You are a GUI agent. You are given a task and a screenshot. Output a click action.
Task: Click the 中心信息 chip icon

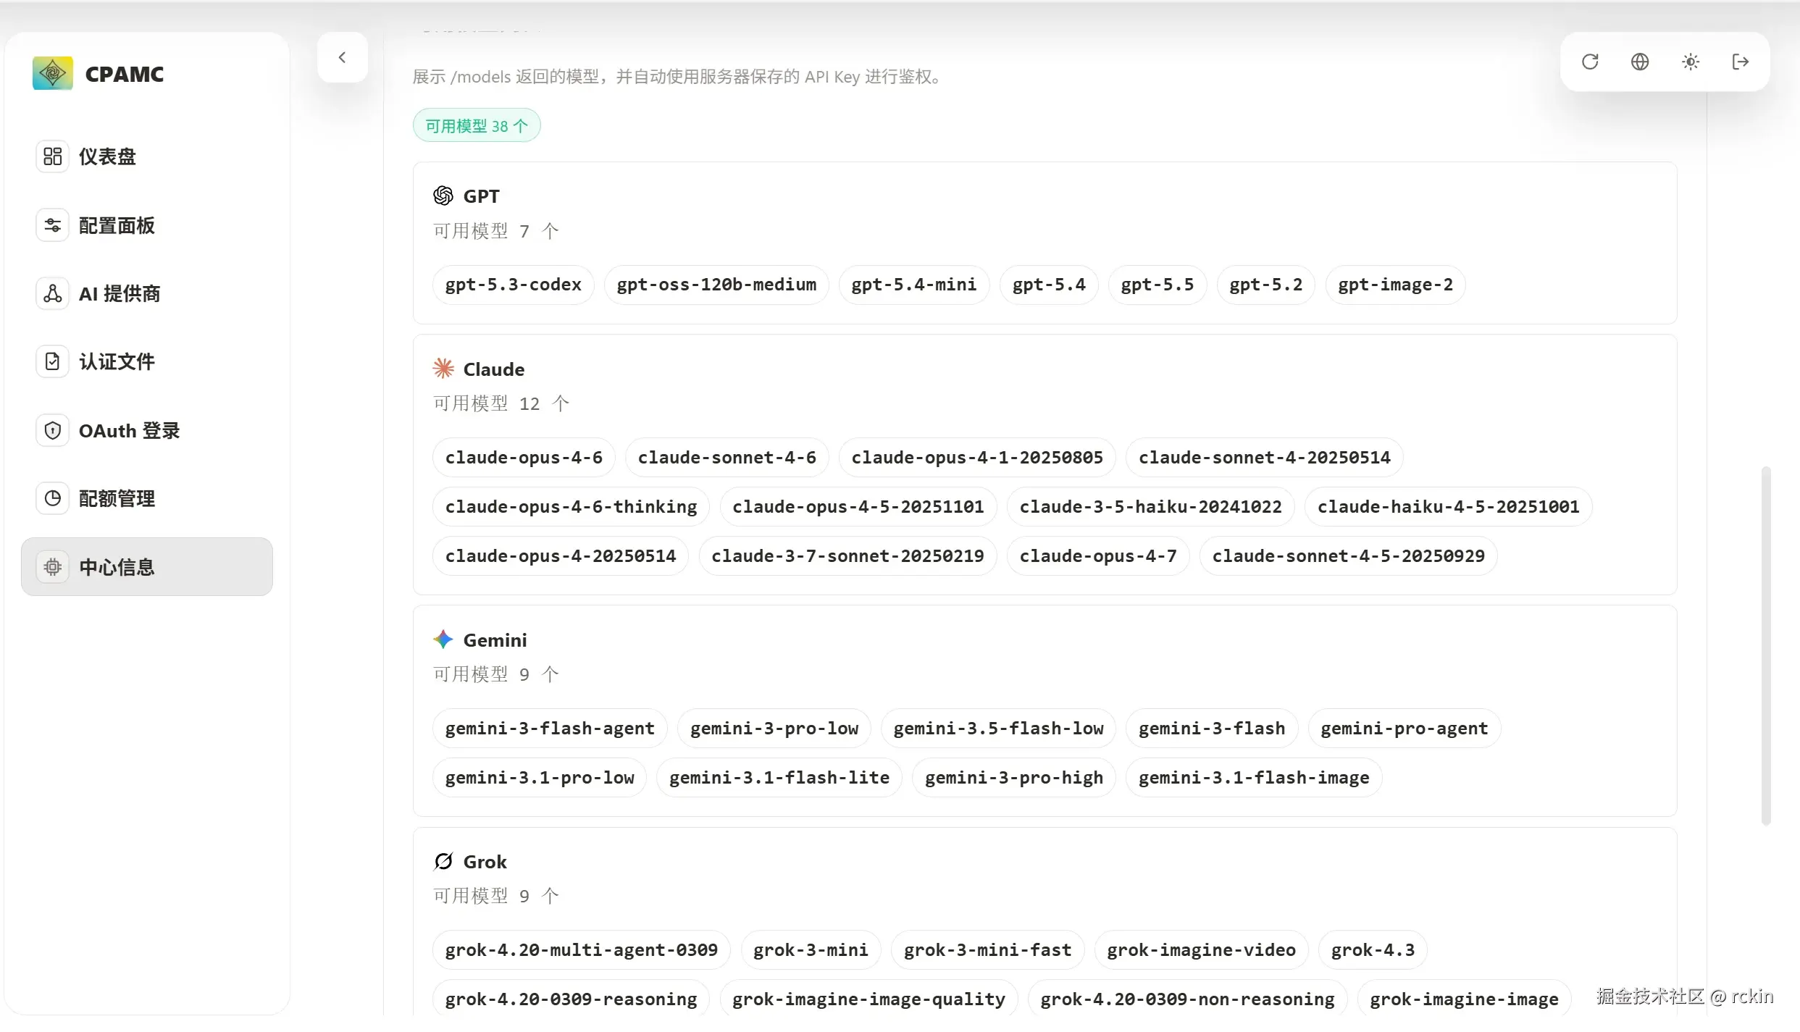(52, 567)
